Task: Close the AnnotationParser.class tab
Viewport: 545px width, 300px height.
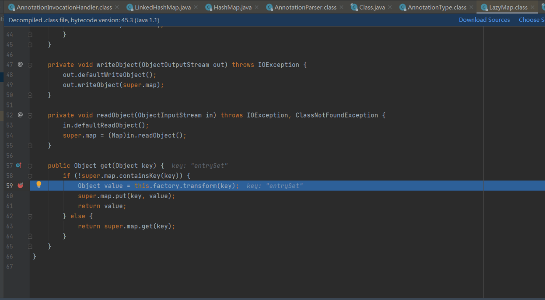Action: pos(341,7)
